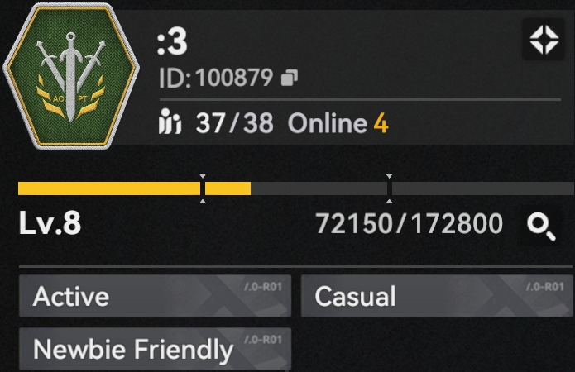Click the Lv.8 level label

point(50,223)
